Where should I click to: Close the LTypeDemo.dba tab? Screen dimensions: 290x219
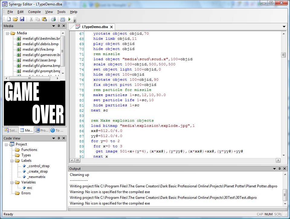point(111,27)
